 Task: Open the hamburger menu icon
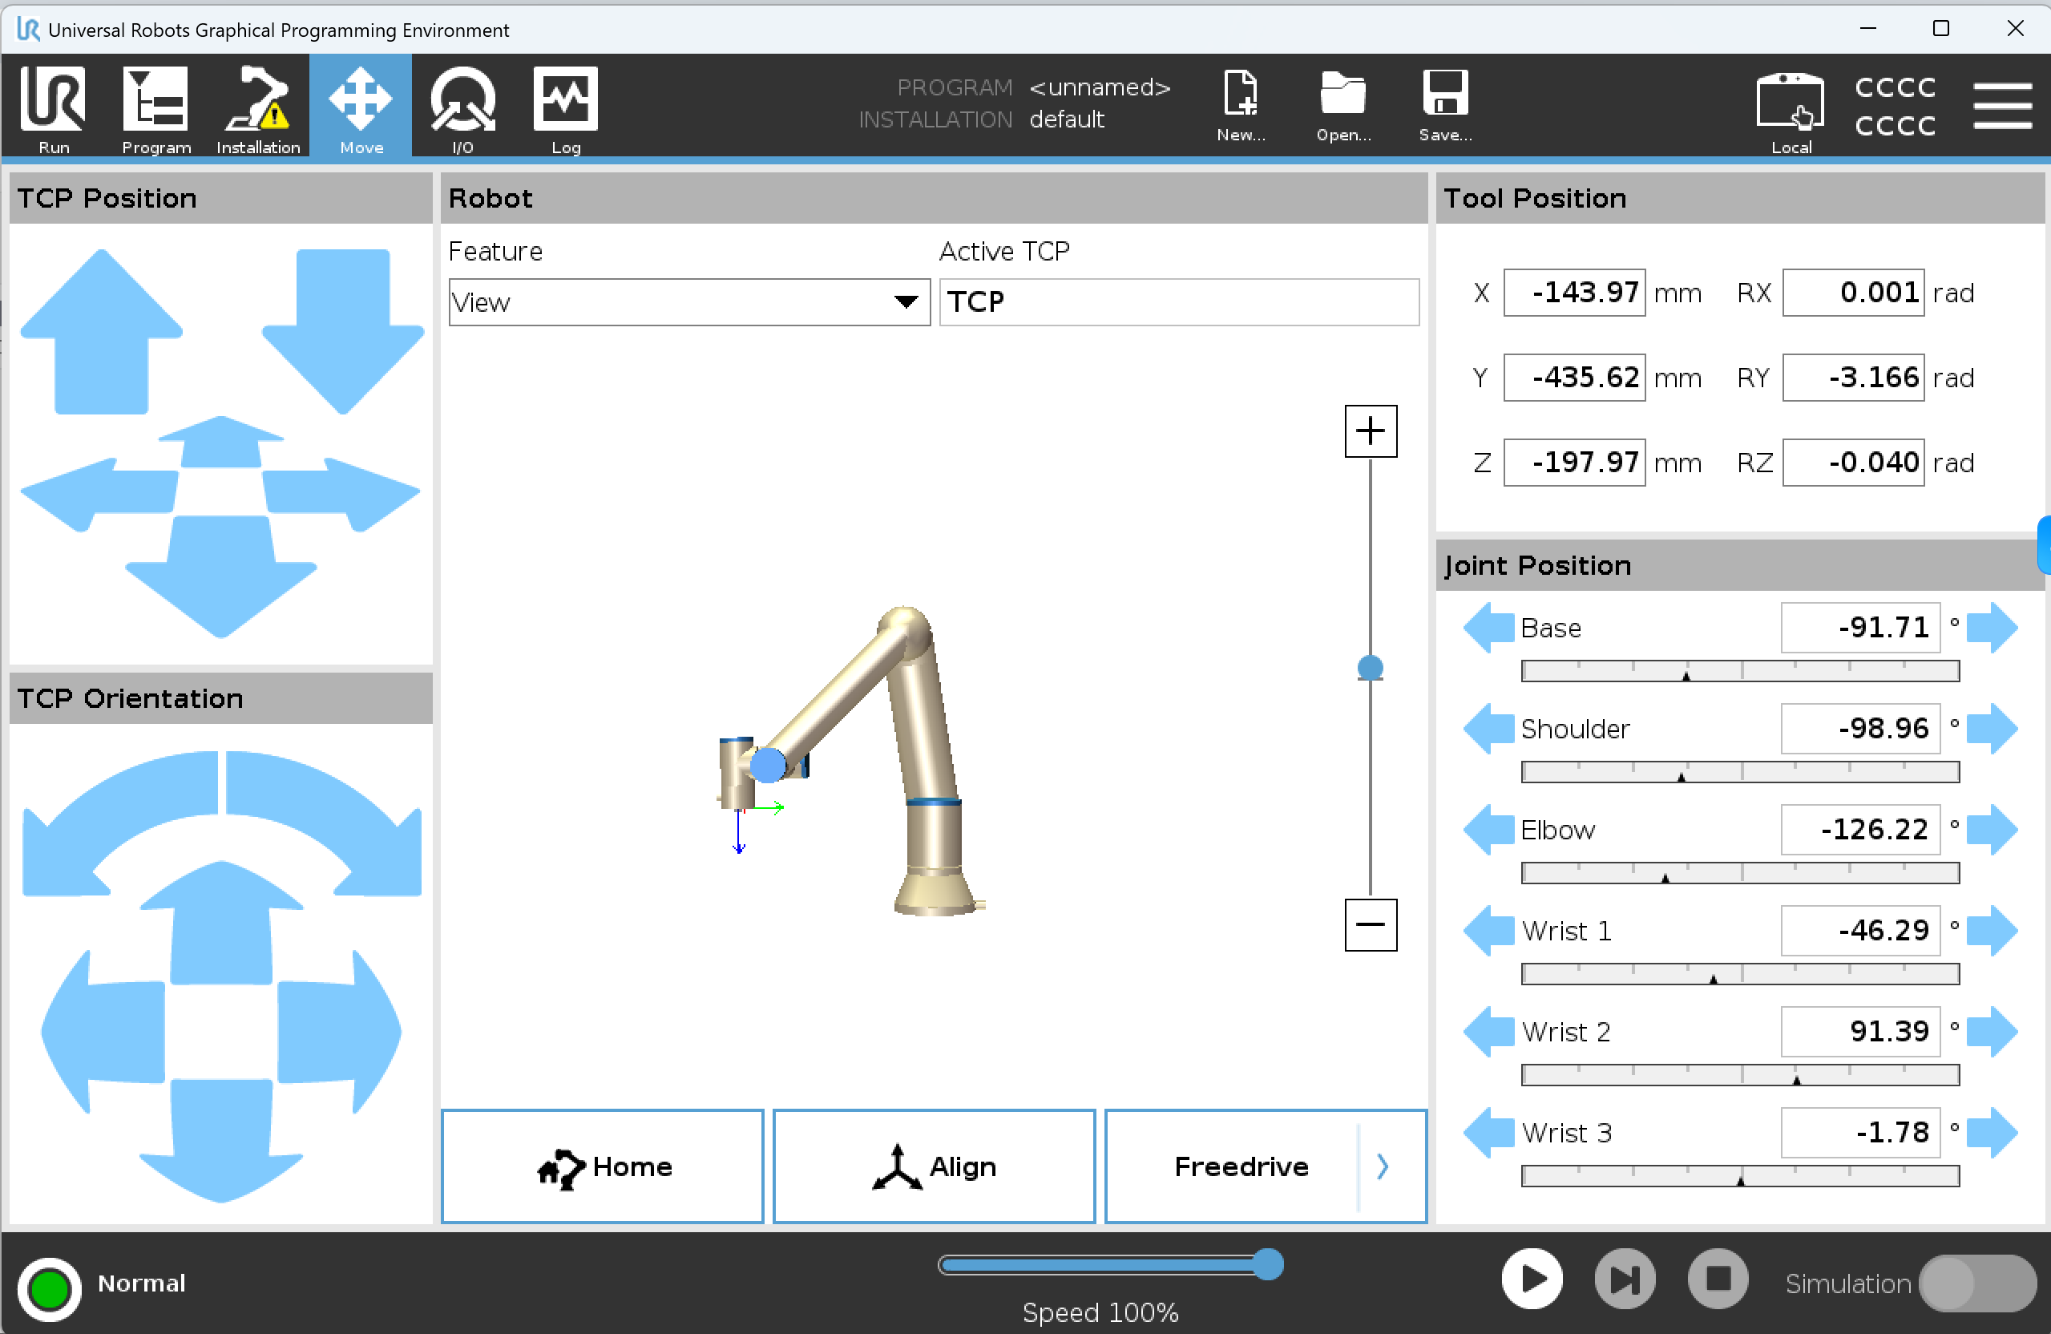pos(2001,106)
